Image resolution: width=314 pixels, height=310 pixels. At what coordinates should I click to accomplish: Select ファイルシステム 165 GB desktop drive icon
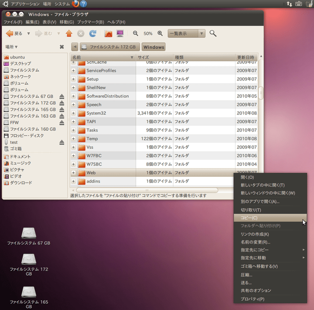[x=29, y=292]
